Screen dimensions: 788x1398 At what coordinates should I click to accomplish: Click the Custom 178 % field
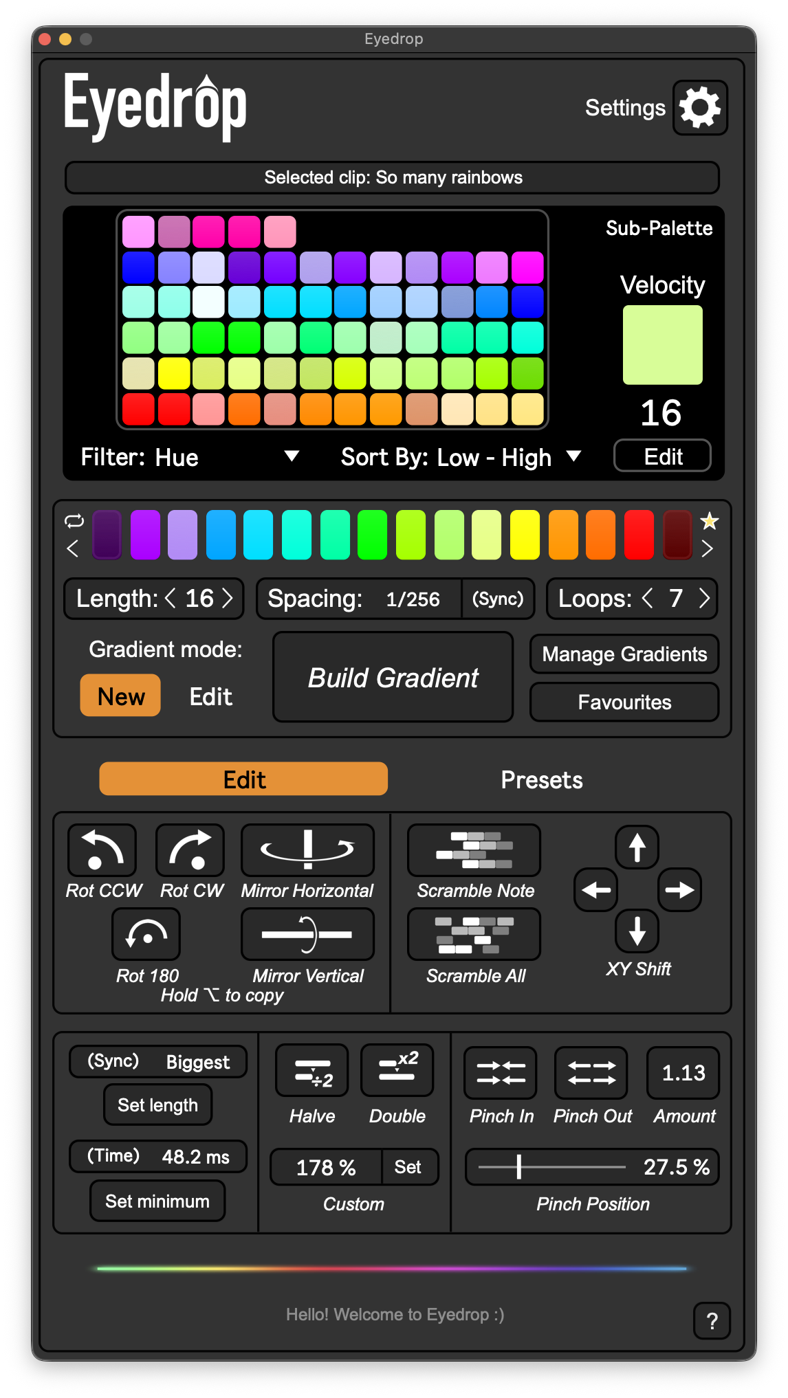click(327, 1166)
